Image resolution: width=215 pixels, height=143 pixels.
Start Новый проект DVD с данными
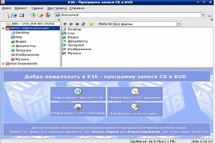[x=78, y=109]
